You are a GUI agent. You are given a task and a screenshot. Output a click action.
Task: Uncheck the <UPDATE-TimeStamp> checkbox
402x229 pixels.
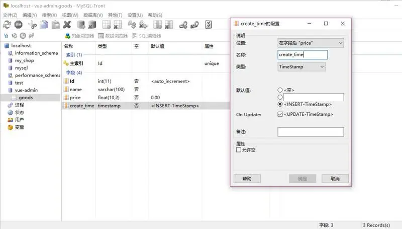(x=280, y=114)
